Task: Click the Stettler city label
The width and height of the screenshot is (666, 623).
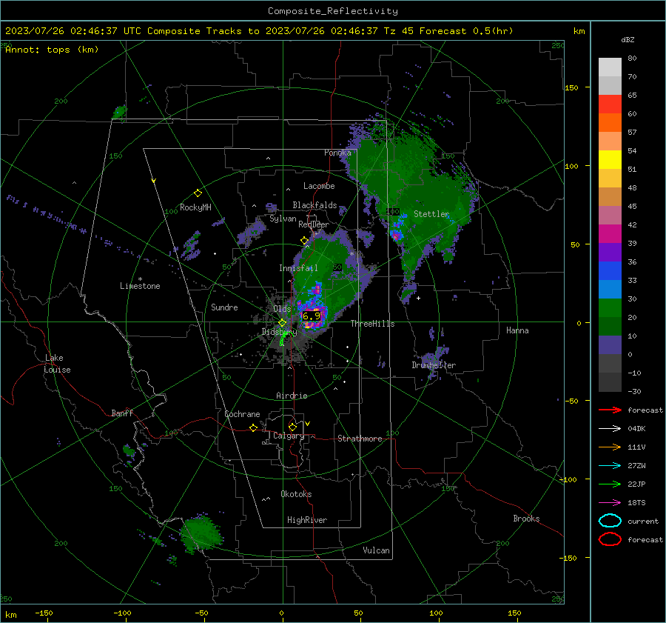Action: click(x=431, y=214)
